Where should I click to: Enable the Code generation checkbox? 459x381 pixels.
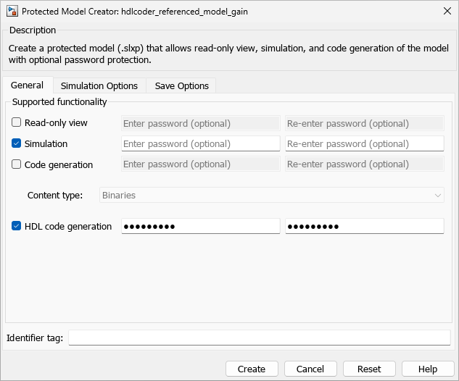(17, 164)
